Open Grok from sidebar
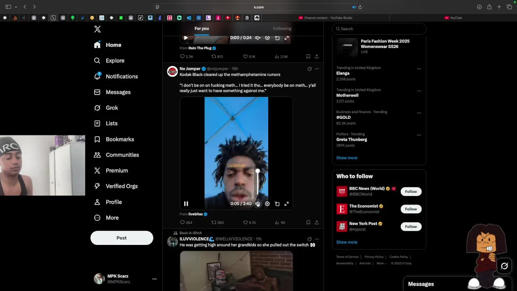This screenshot has width=517, height=291. point(106,108)
